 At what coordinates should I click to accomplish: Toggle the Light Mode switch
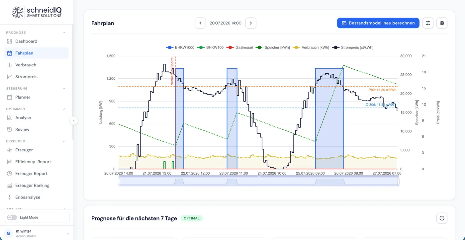[12, 217]
